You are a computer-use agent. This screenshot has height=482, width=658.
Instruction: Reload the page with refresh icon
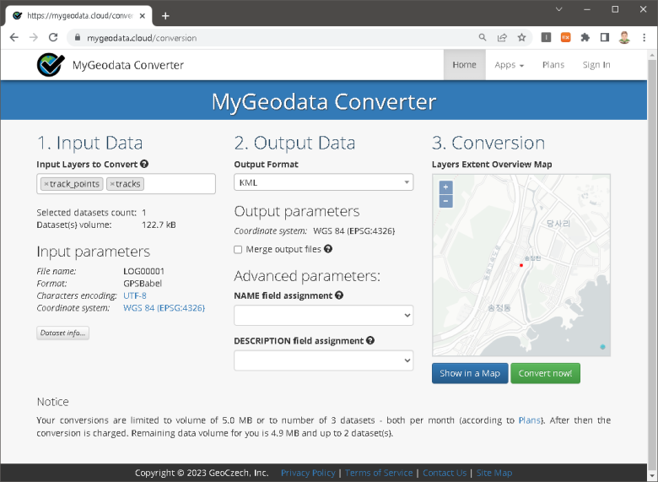pos(53,37)
